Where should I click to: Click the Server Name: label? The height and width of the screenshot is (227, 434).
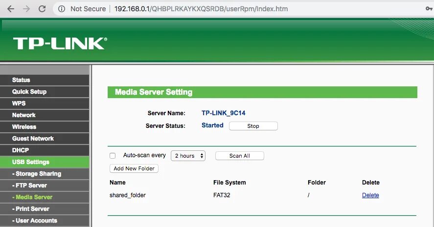[166, 113]
